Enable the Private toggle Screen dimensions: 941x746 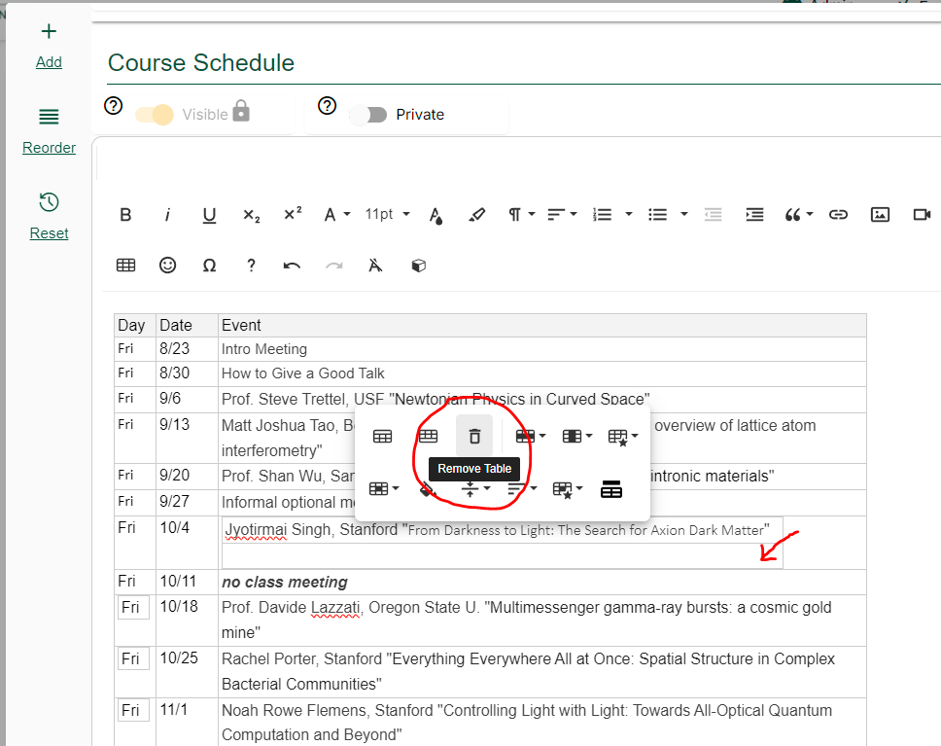[368, 114]
